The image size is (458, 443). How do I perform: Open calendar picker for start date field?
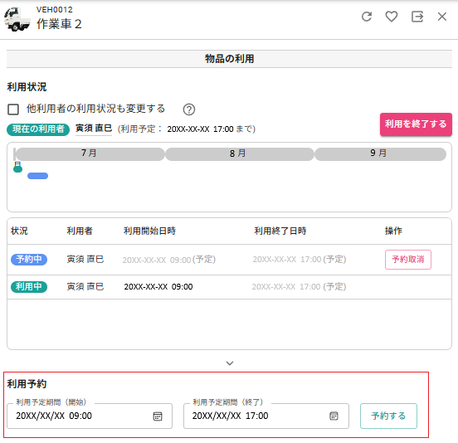[158, 416]
